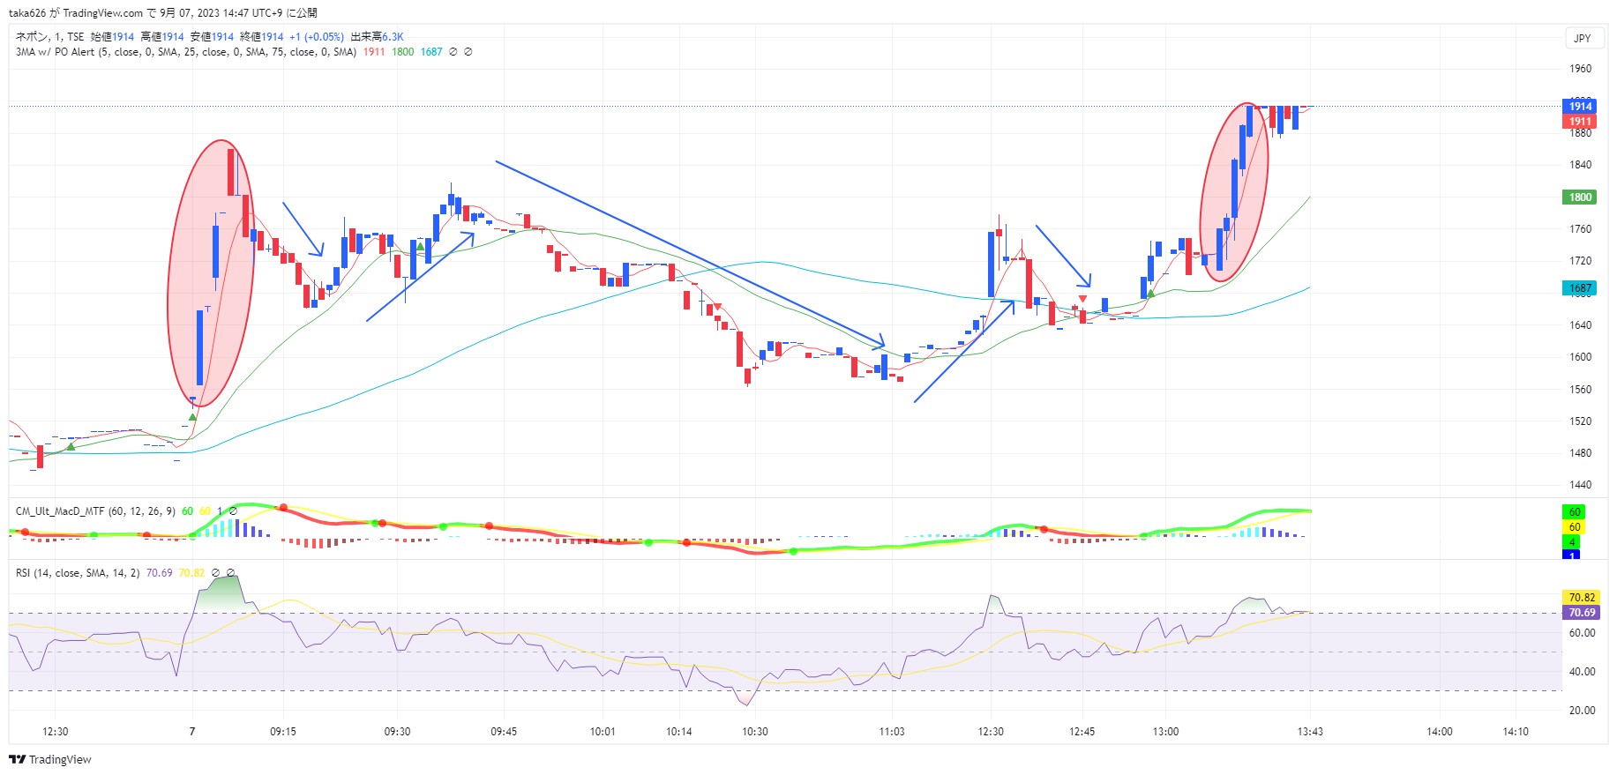Click the blue 1914 price axis label

coord(1579,107)
